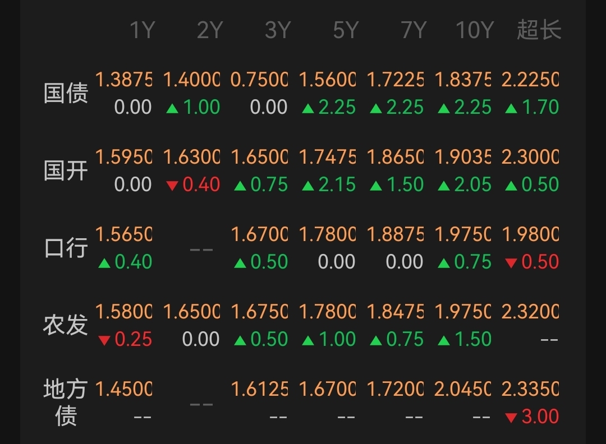Click red down arrow next to 地方债 3.00
606x444 pixels.
coord(511,418)
